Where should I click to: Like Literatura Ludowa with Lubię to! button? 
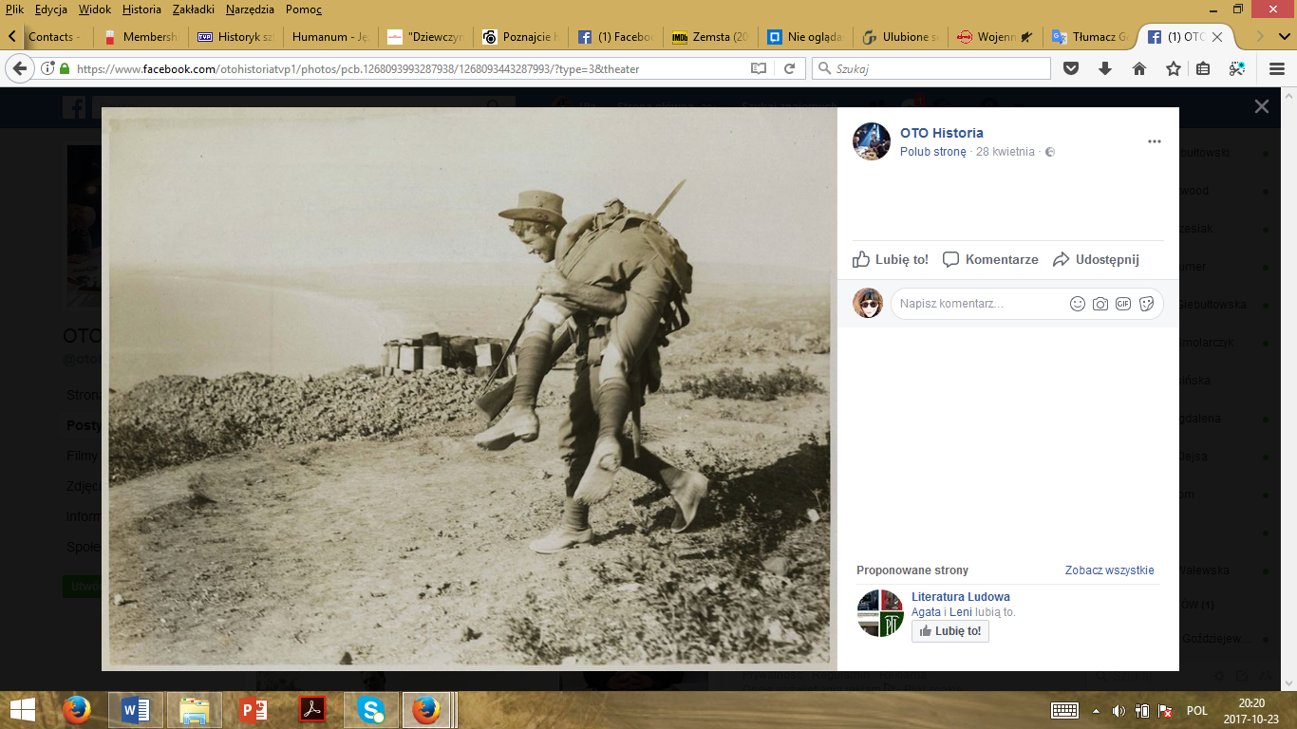tap(950, 631)
